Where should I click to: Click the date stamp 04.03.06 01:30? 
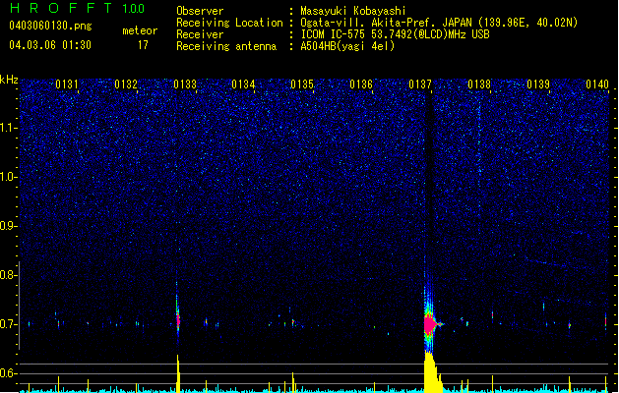[50, 45]
